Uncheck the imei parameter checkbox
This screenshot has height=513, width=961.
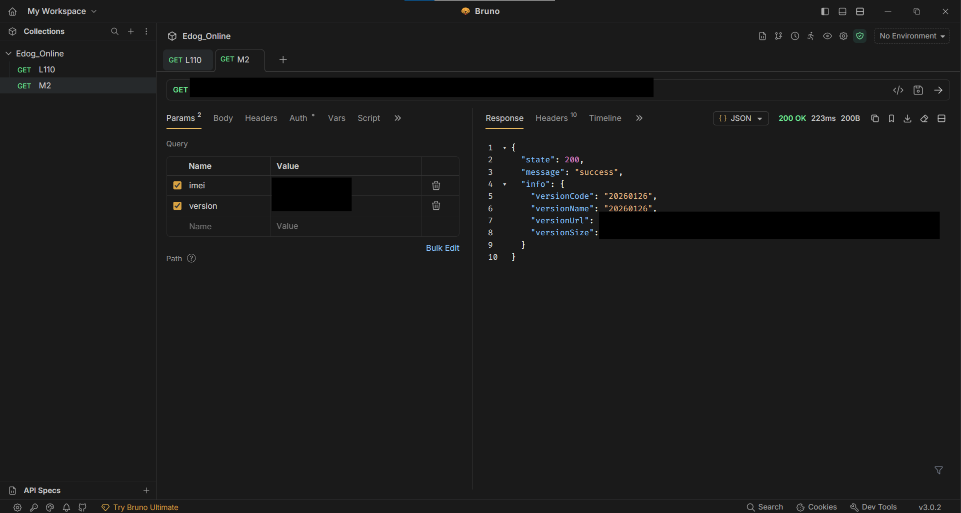pos(177,186)
